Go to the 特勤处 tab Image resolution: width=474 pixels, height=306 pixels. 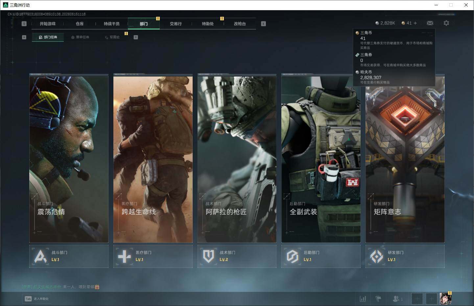click(x=208, y=24)
